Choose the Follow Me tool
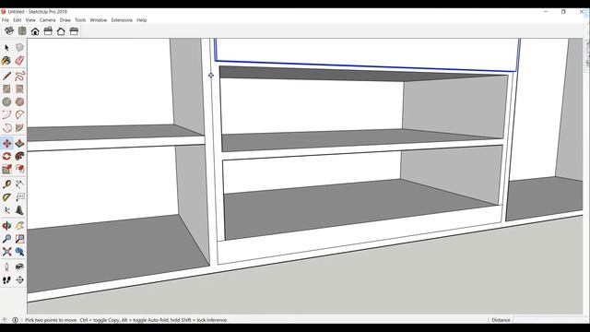This screenshot has height=332, width=590. (19, 156)
